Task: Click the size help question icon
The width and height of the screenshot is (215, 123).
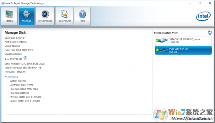Action: [25, 58]
